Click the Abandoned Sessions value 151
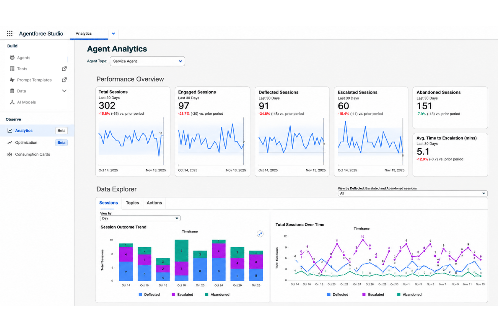 coord(424,106)
